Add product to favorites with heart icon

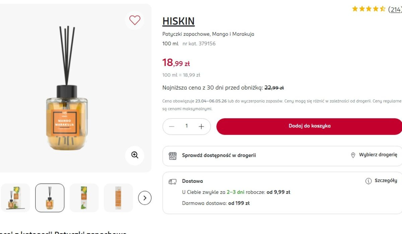click(135, 20)
